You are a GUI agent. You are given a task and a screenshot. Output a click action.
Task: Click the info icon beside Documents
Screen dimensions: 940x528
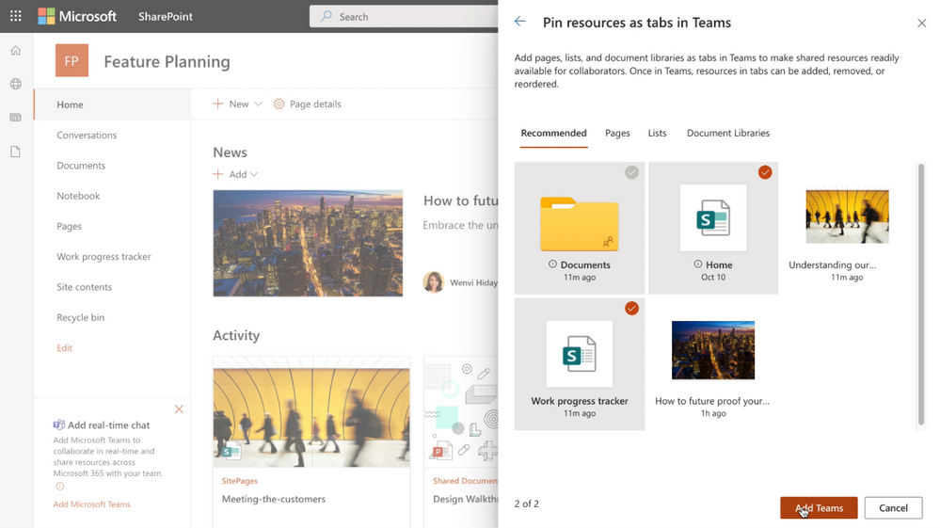pos(552,264)
